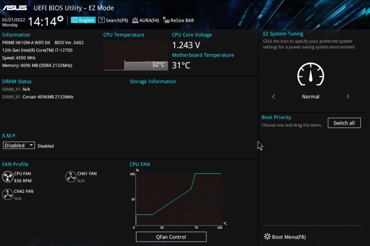
Task: Click the ASUS logo
Action: 15,8
